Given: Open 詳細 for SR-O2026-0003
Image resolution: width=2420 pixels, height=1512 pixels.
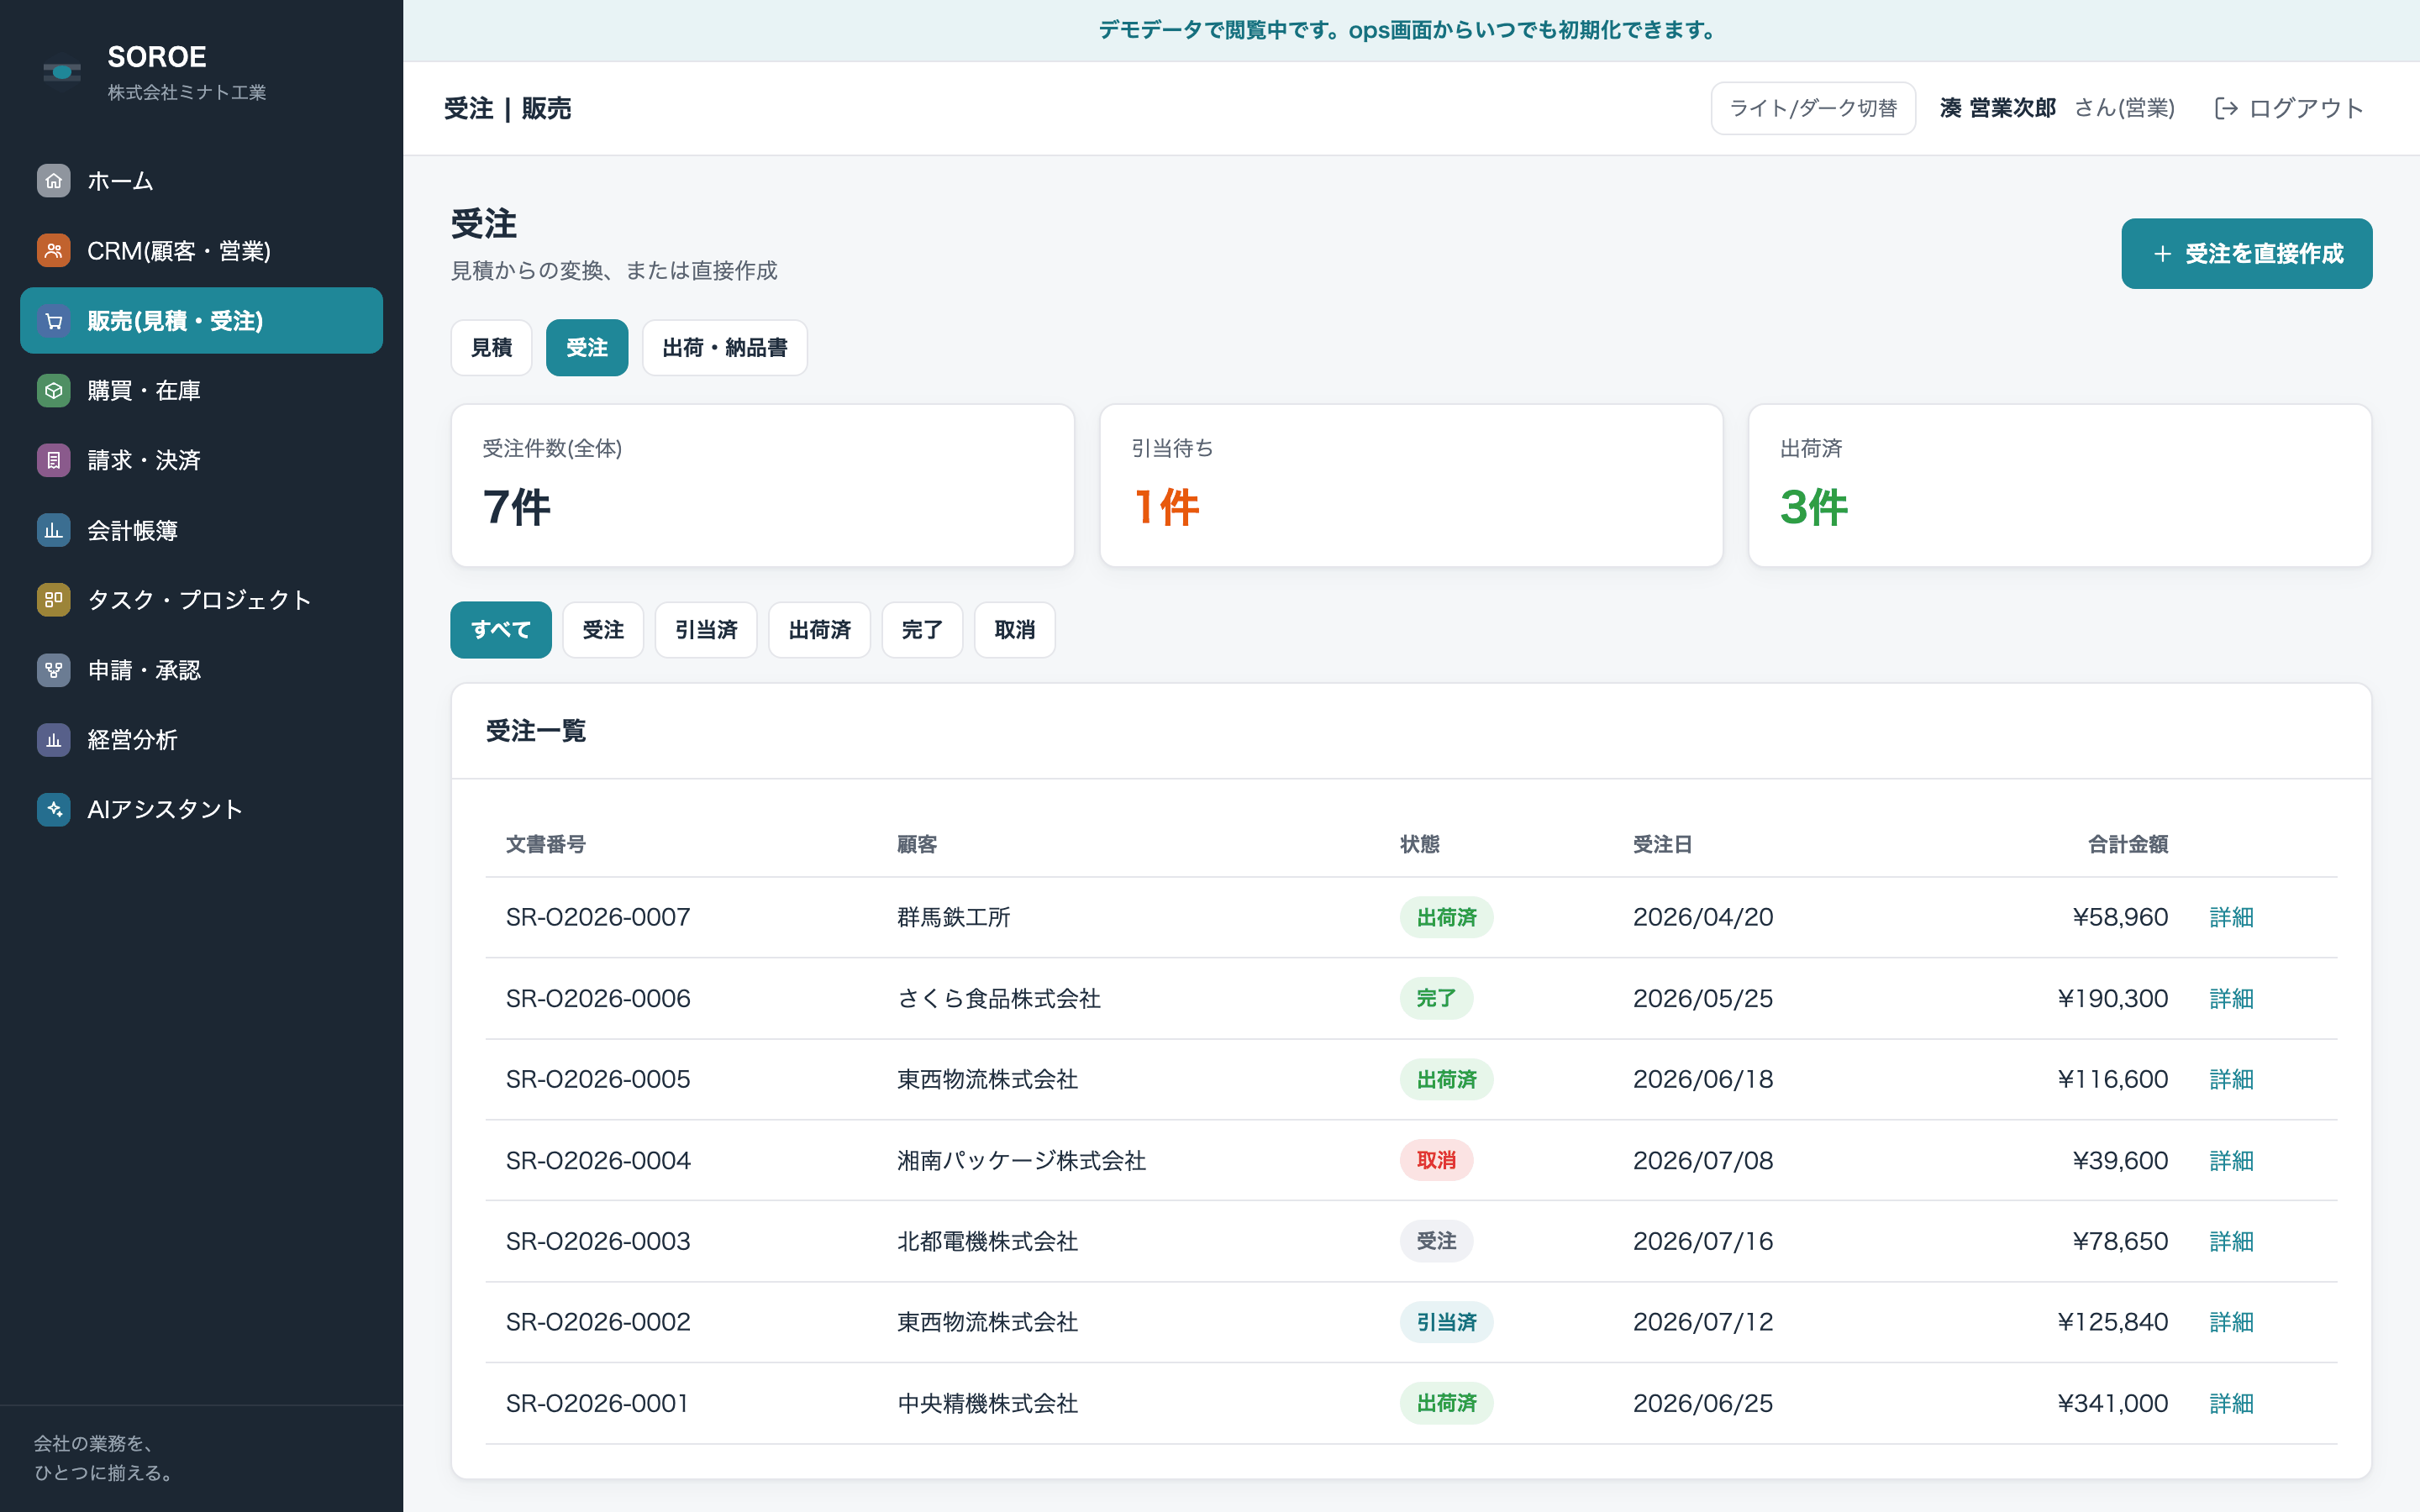Looking at the screenshot, I should click(2231, 1241).
